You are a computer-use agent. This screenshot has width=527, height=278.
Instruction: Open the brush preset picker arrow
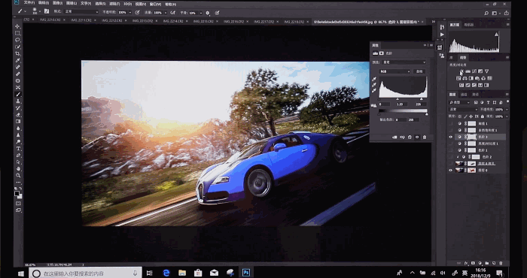40,12
